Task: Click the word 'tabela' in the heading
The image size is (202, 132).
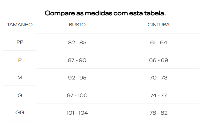Action: (x=155, y=14)
